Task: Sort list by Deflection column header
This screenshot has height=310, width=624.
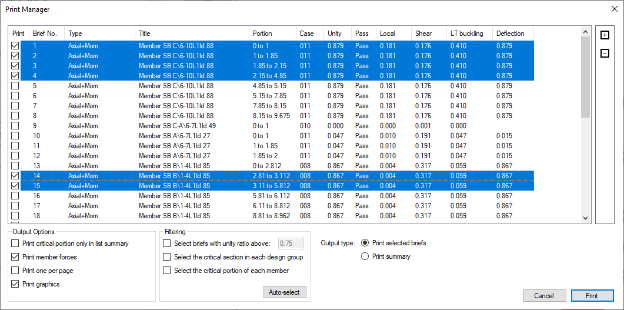Action: tap(510, 34)
